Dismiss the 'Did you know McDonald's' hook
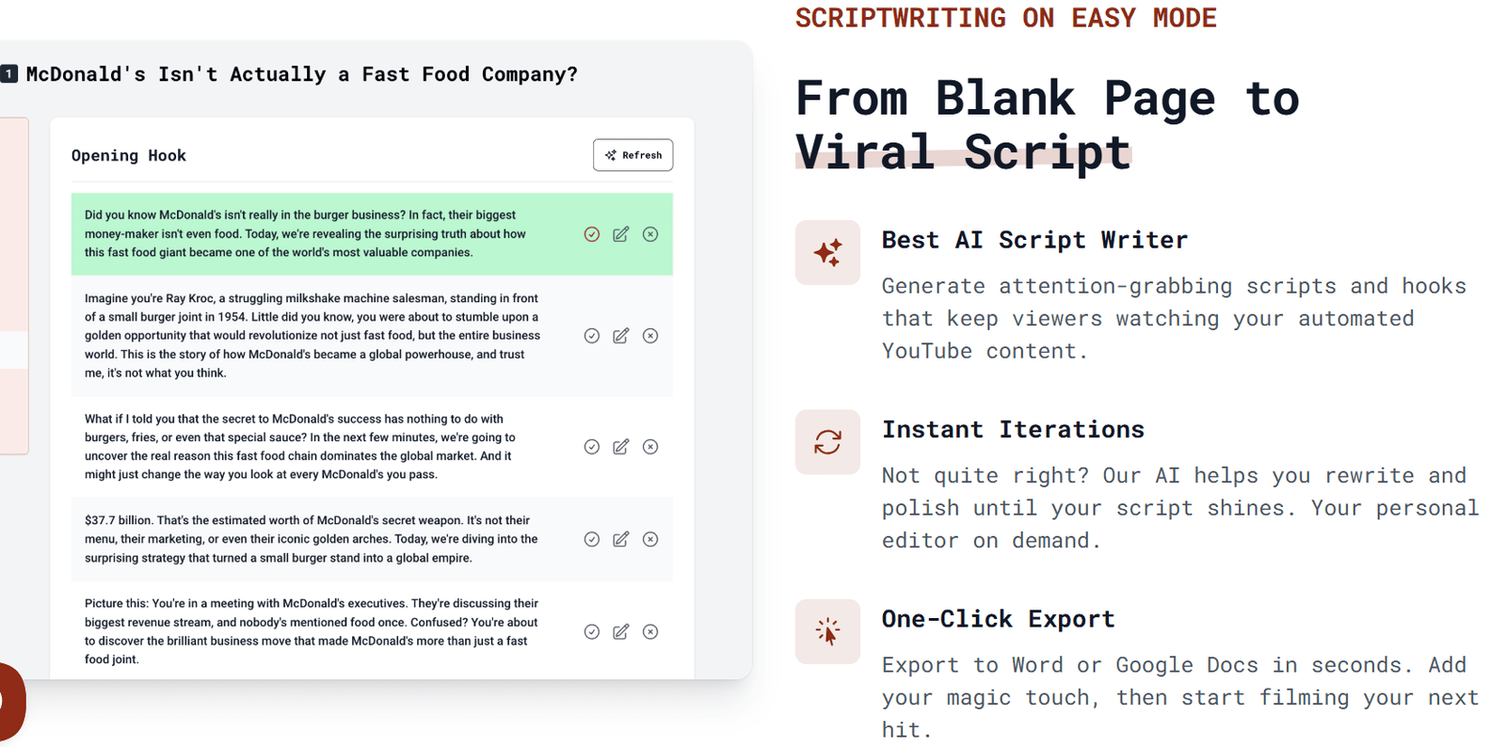This screenshot has height=747, width=1506. (x=650, y=234)
